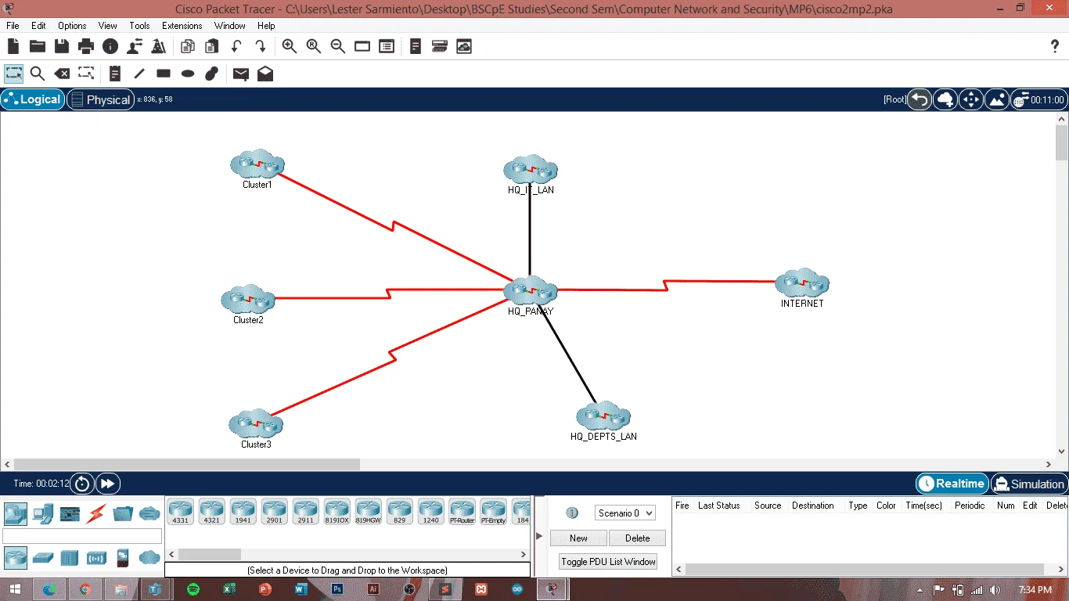Add a Simple PDU with the closed envelope
Screen dimensions: 1069x601
[x=241, y=74]
